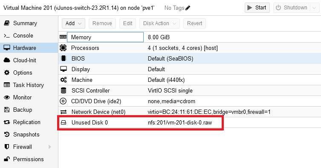Click the Unused Disk 0 drive icon
This screenshot has width=321, height=168.
(x=64, y=122)
